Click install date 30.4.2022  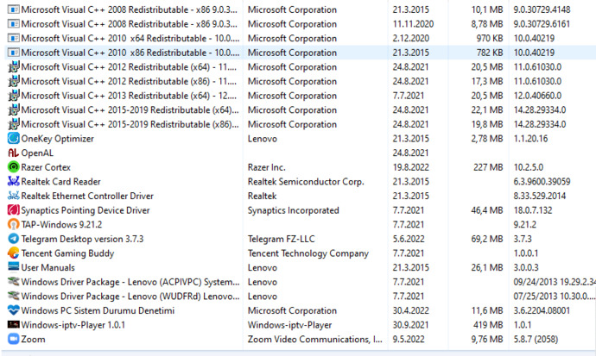pyautogui.click(x=411, y=310)
